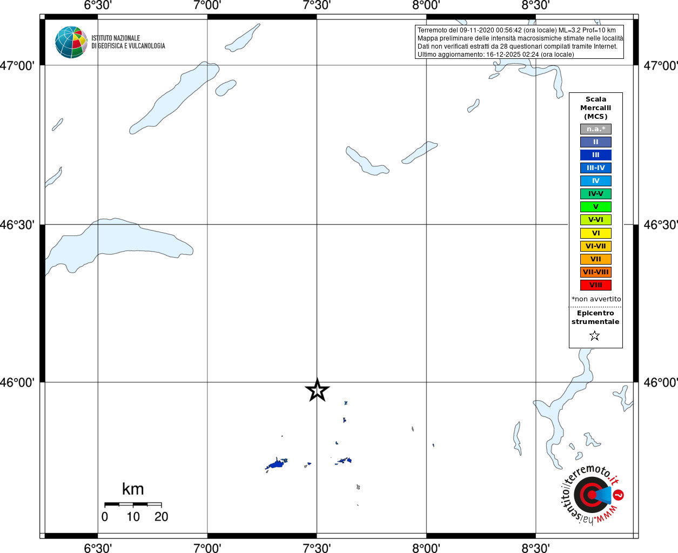Select the VII-VIII intensity legend swatch
This screenshot has height=553, width=678.
pyautogui.click(x=596, y=272)
